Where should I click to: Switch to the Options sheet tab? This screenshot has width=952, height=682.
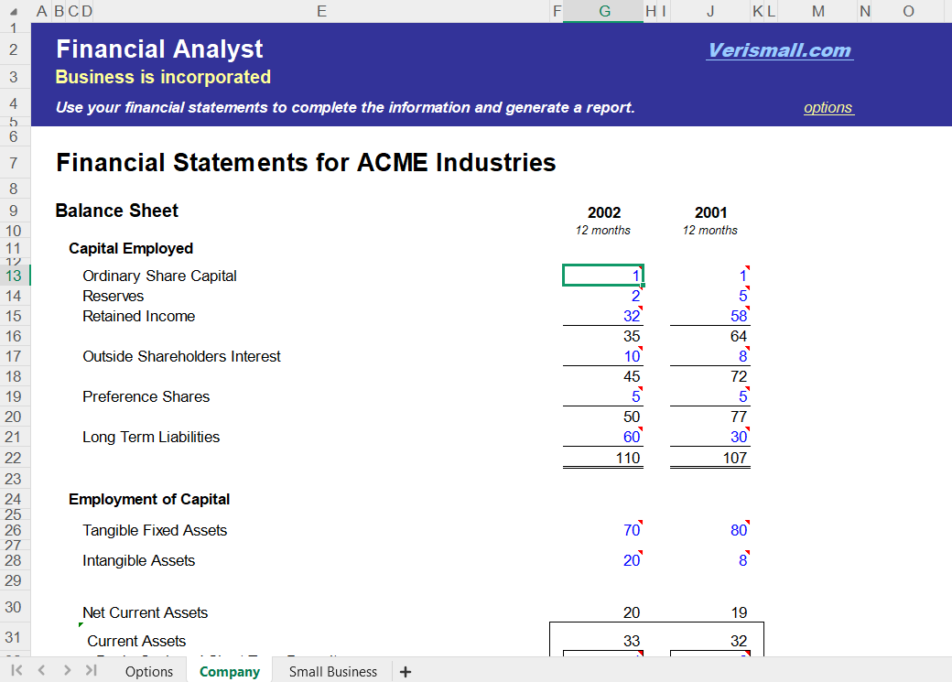point(148,671)
